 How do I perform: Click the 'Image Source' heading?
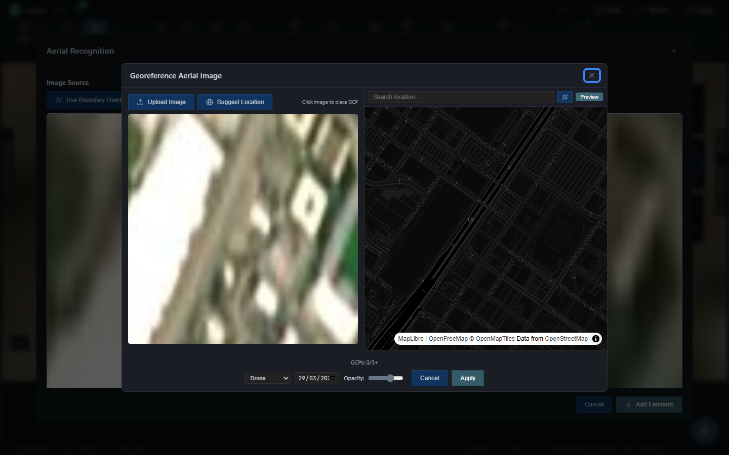point(67,83)
